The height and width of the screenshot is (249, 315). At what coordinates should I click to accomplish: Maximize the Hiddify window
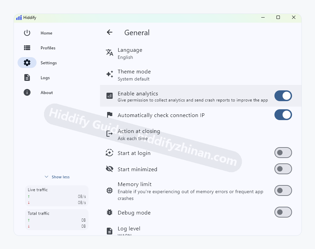[278, 17]
